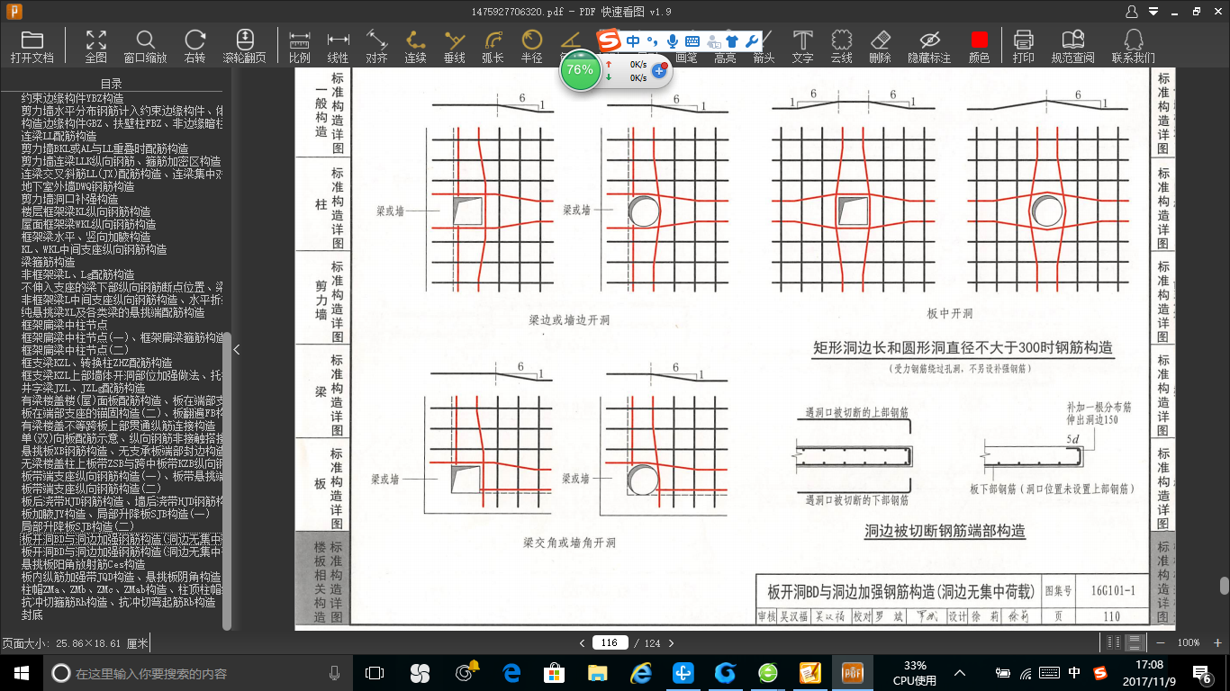Toggle the 滚轮翻页 mouse wheel paging mode
1230x691 pixels.
(x=244, y=46)
